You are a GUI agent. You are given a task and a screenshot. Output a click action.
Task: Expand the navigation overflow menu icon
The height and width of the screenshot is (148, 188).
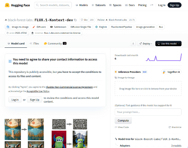[151, 5]
